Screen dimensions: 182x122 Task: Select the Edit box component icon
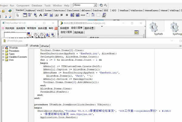click(x=46, y=15)
